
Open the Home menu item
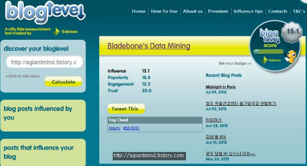(139, 11)
